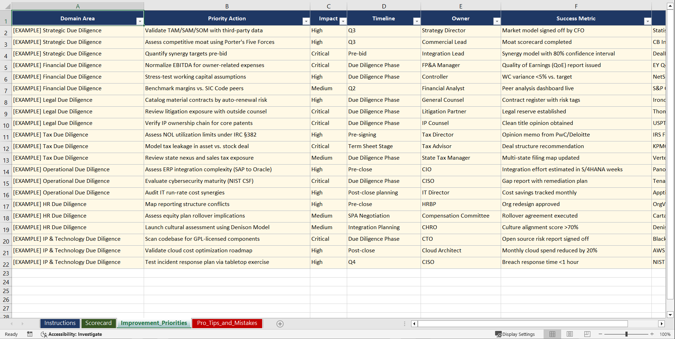This screenshot has height=339, width=675.
Task: Zoom out using the minus icon
Action: pos(601,334)
